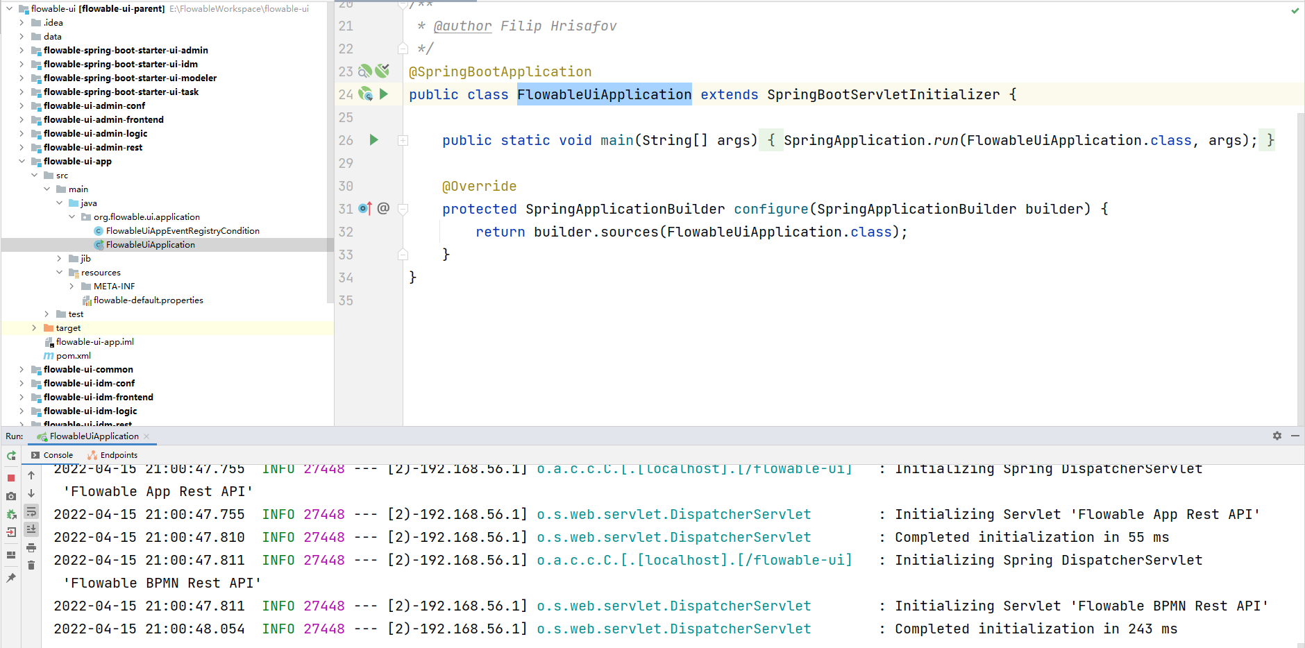Open the Restore Layout icon in the Run panel
This screenshot has height=648, width=1305.
pyautogui.click(x=11, y=555)
